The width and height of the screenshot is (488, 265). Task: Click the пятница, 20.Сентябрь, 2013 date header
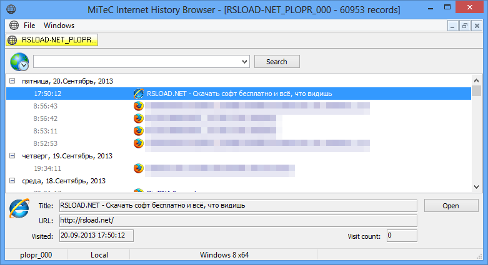[x=67, y=81]
